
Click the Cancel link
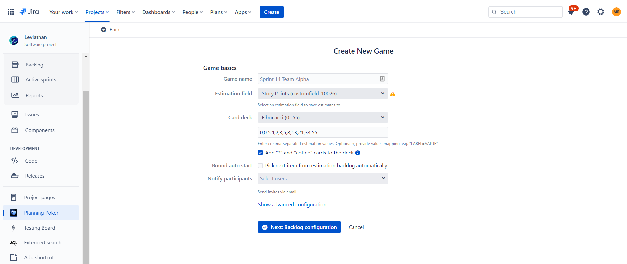356,227
